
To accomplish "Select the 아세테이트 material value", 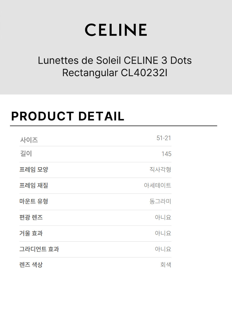I will click(158, 186).
